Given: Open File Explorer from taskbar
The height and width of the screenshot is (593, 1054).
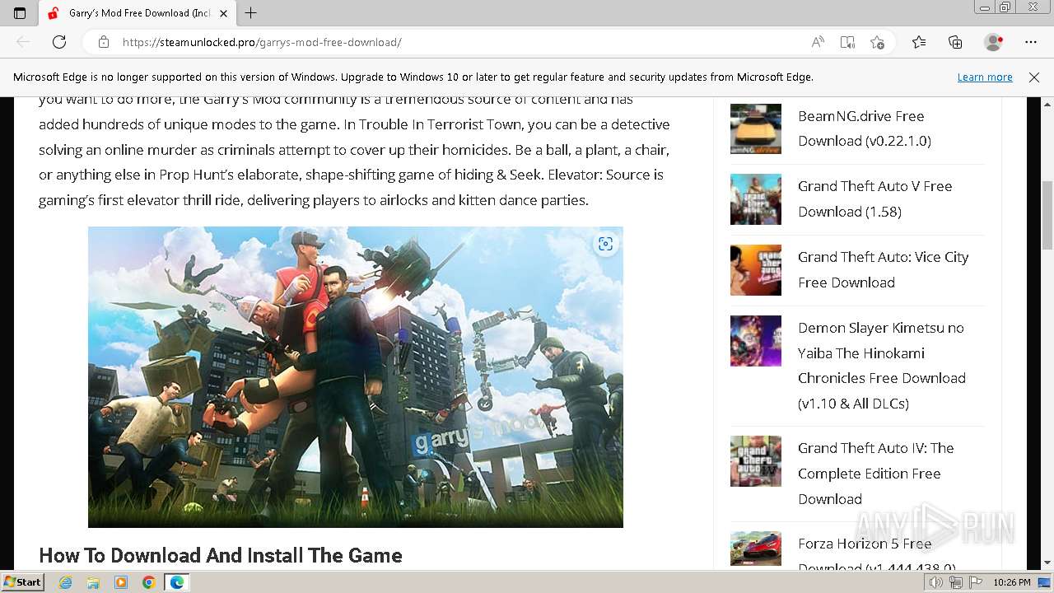Looking at the screenshot, I should [x=93, y=582].
